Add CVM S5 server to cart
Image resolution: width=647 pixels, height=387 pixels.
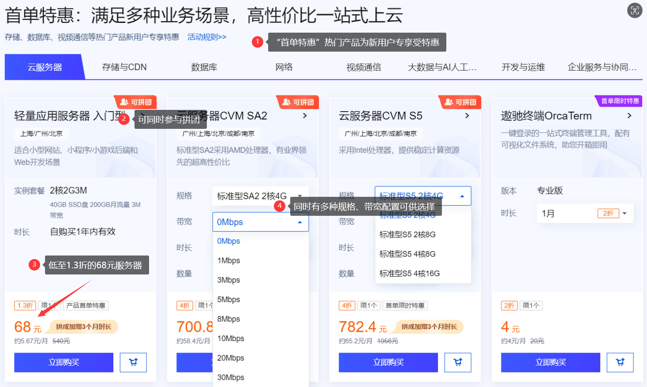coord(458,362)
